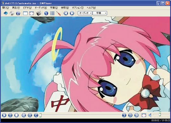Show file information via blue info icon

point(46,13)
